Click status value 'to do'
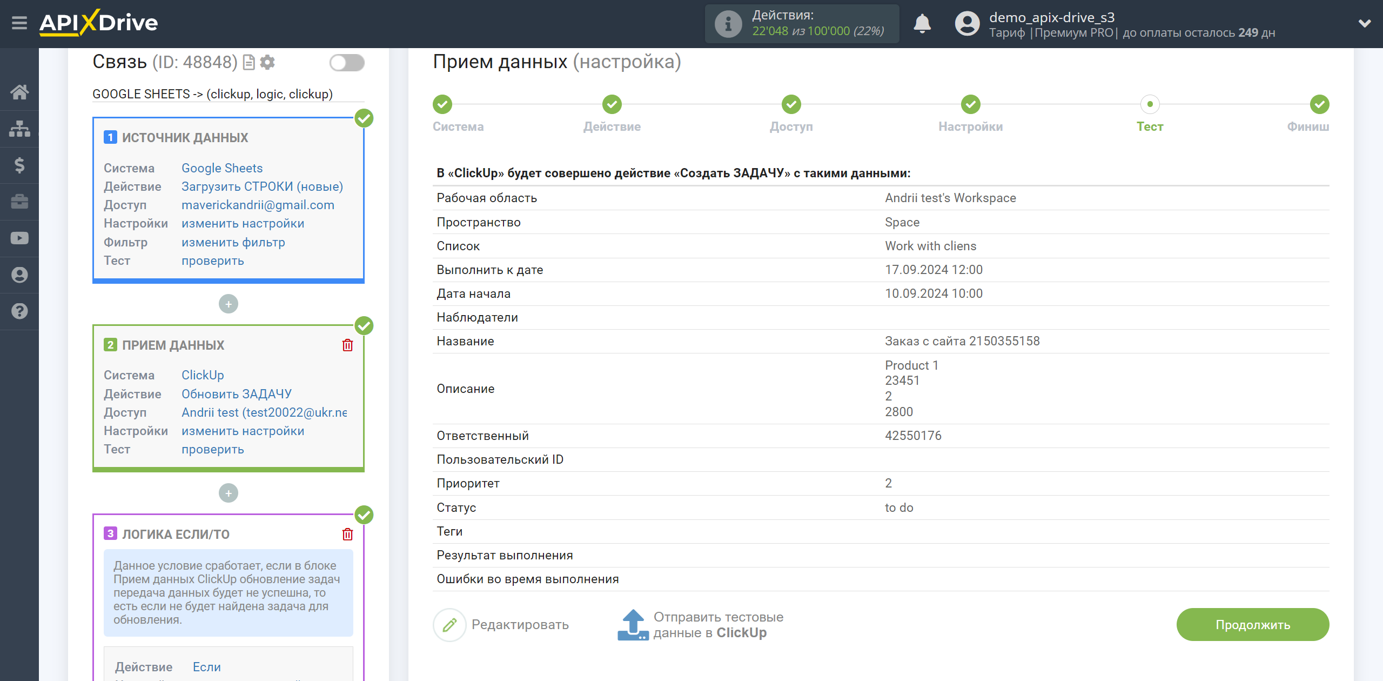1383x681 pixels. (899, 508)
